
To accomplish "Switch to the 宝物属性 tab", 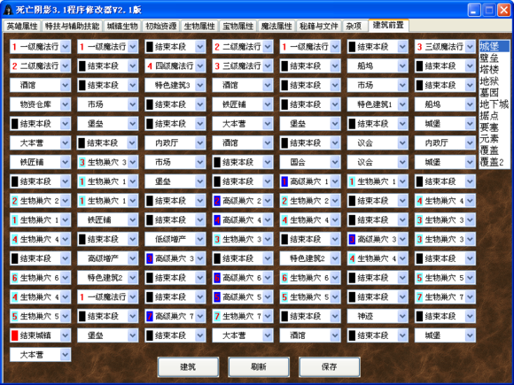I will [238, 26].
